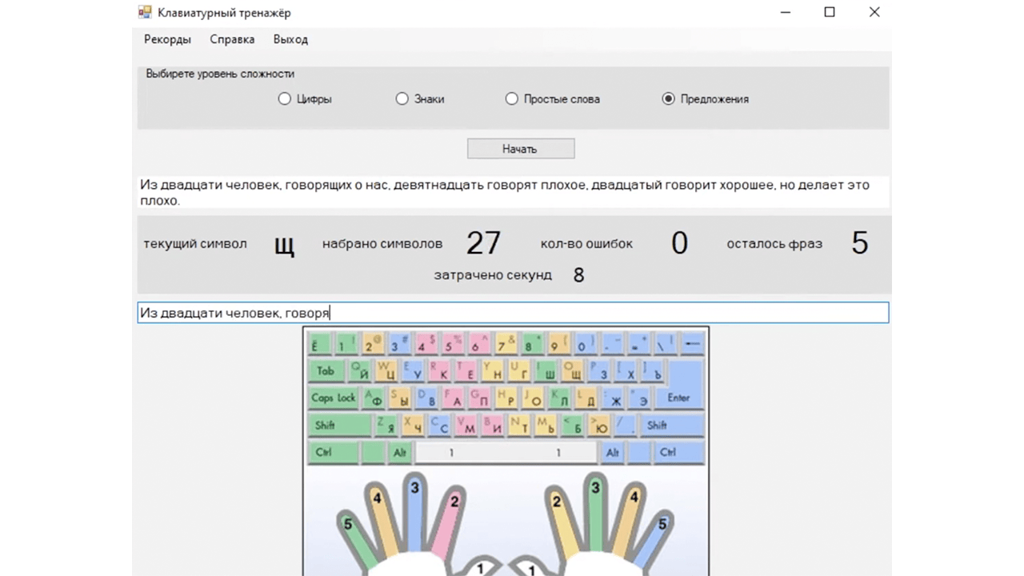
Task: Click the Ю key on the keyboard image
Action: point(599,425)
